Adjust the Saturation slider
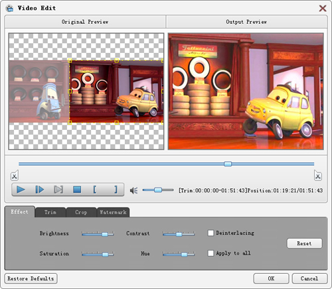This screenshot has width=332, height=289. pos(98,255)
